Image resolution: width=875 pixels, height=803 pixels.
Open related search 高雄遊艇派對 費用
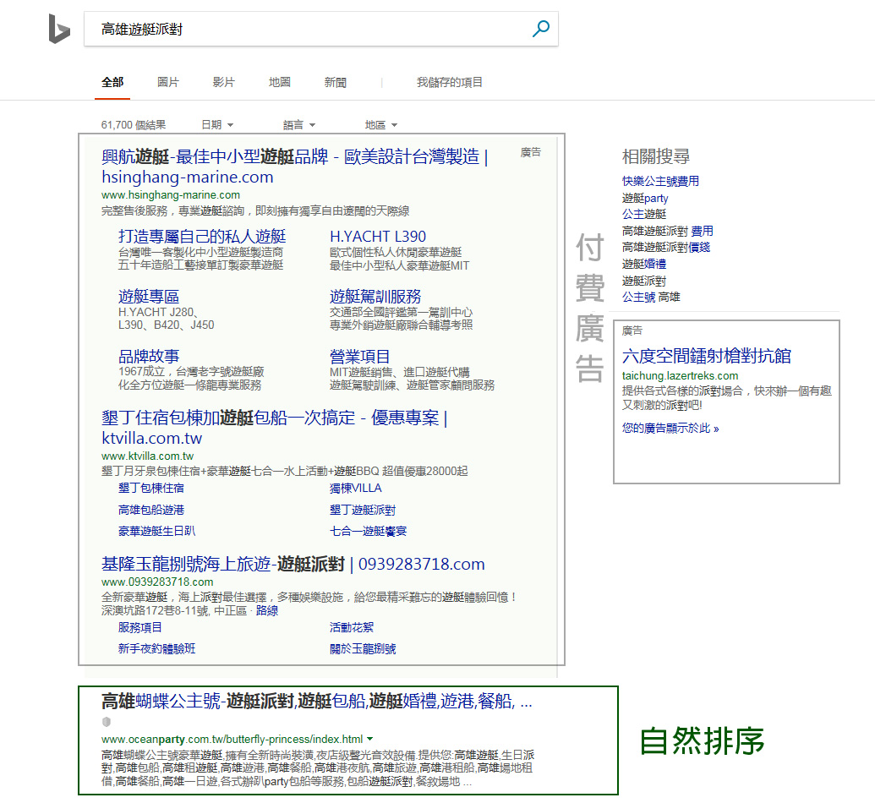pyautogui.click(x=668, y=231)
